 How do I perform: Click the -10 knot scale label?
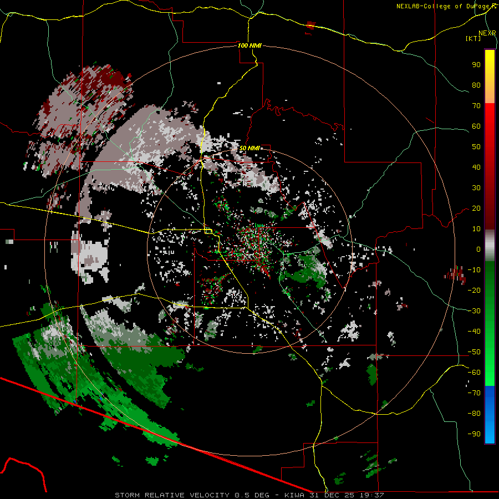[x=474, y=270]
